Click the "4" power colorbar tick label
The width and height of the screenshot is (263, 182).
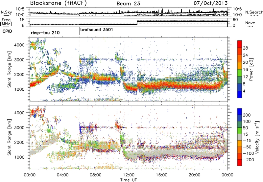coord(244,91)
